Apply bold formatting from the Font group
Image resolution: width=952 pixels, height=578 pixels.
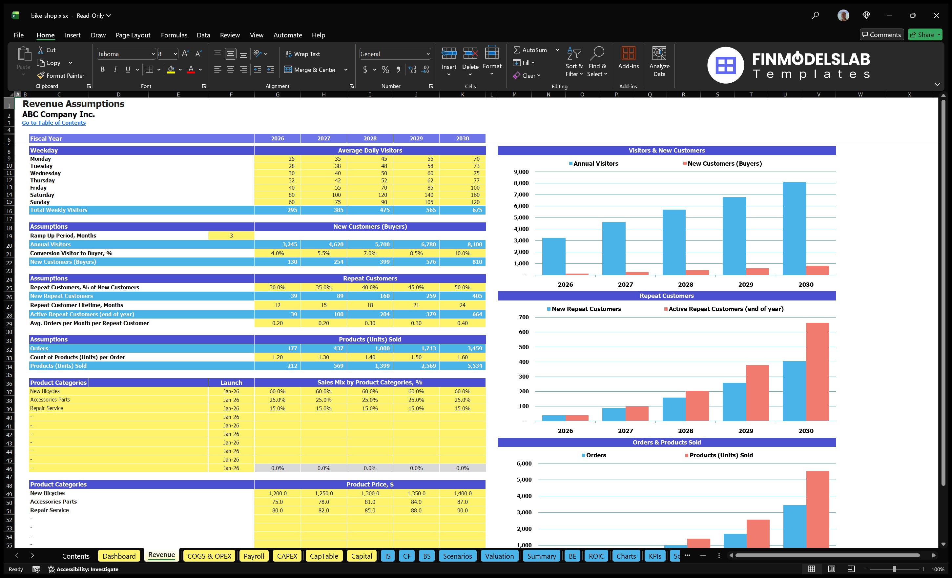[x=102, y=70]
